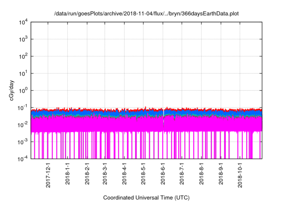
Task: Click the 10^3 y-axis tick label
Action: coord(23,39)
